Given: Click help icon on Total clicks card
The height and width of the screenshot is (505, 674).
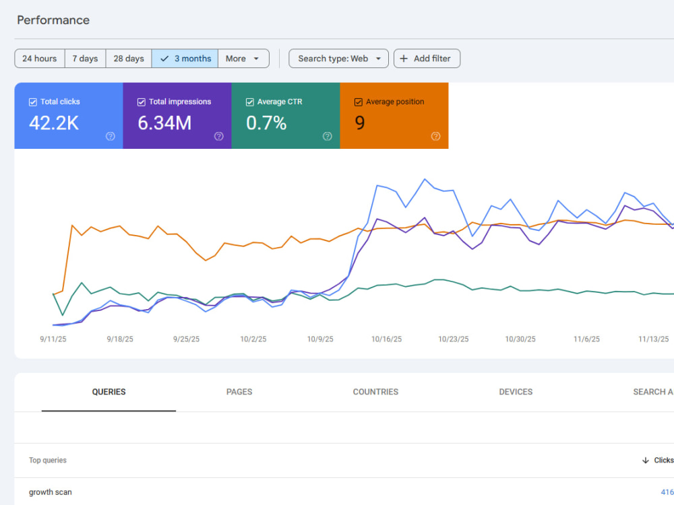Looking at the screenshot, I should click(111, 136).
